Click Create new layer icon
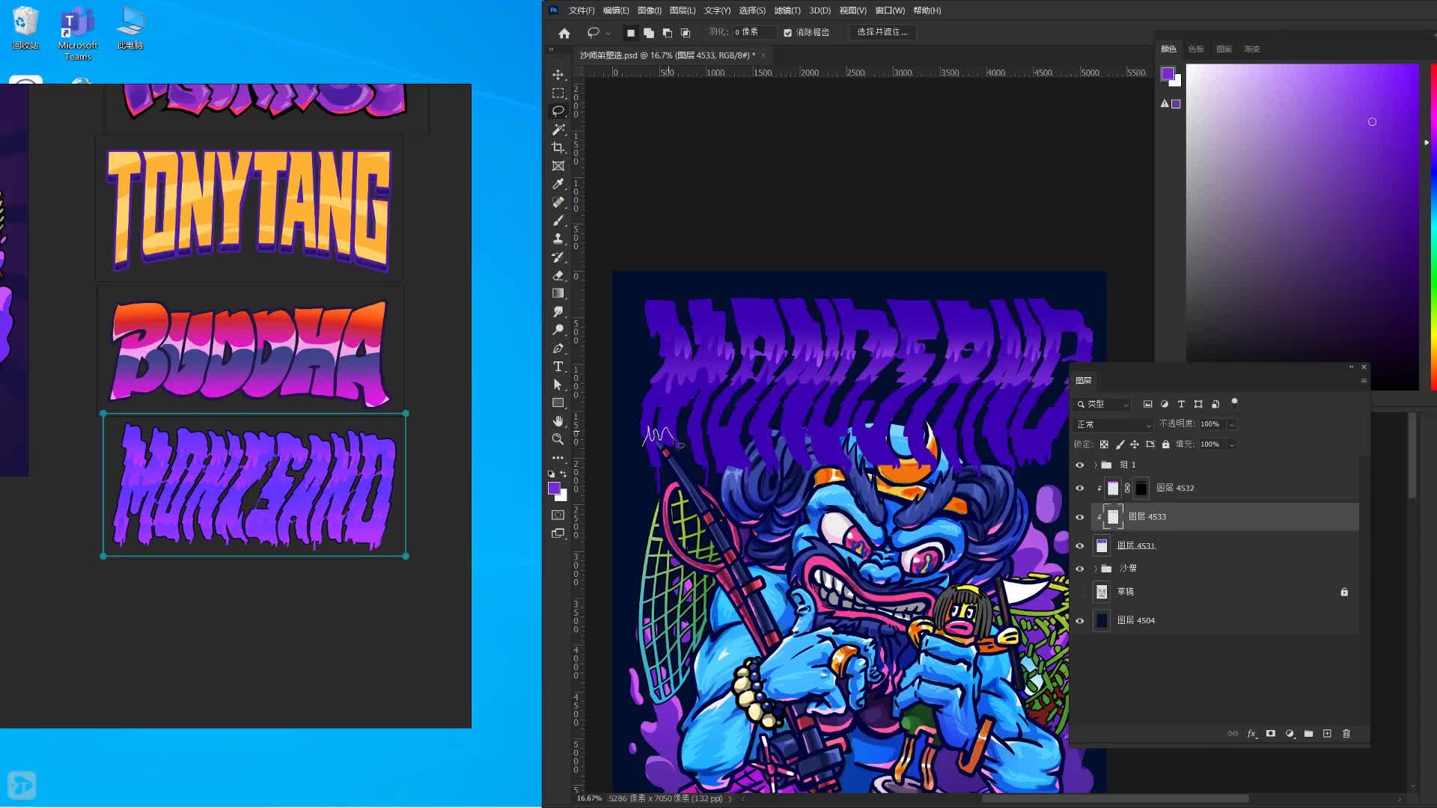 click(1327, 734)
